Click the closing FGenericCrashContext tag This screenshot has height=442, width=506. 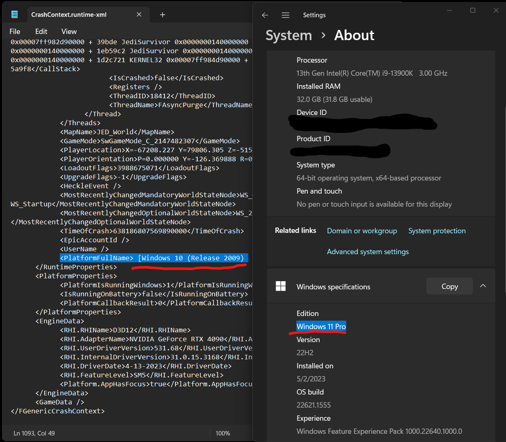tap(58, 411)
